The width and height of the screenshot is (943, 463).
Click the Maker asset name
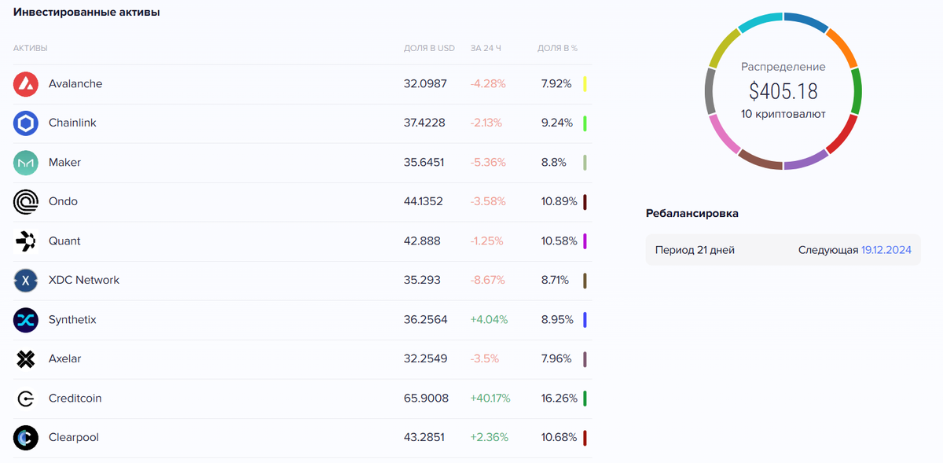pyautogui.click(x=64, y=163)
